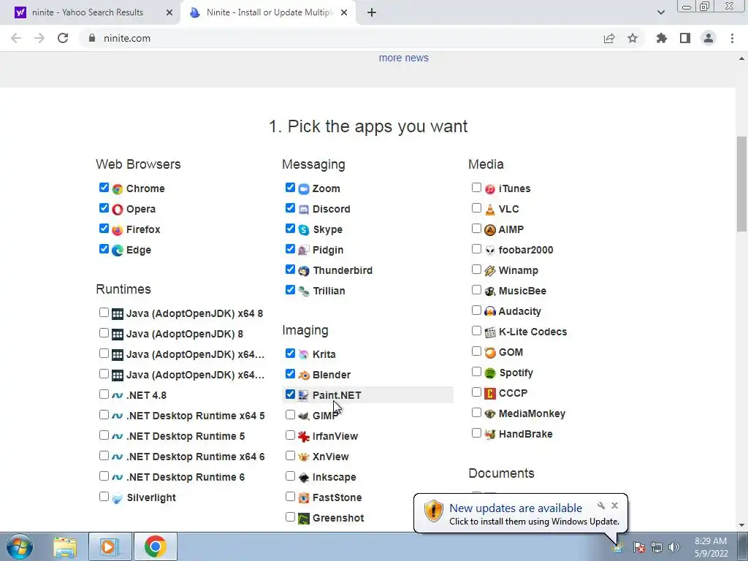The width and height of the screenshot is (748, 561).
Task: Bookmark this page with the star icon
Action: click(x=633, y=38)
